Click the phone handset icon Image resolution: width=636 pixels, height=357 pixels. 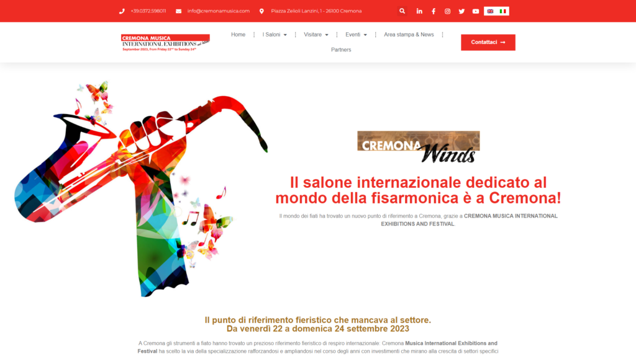coord(122,11)
